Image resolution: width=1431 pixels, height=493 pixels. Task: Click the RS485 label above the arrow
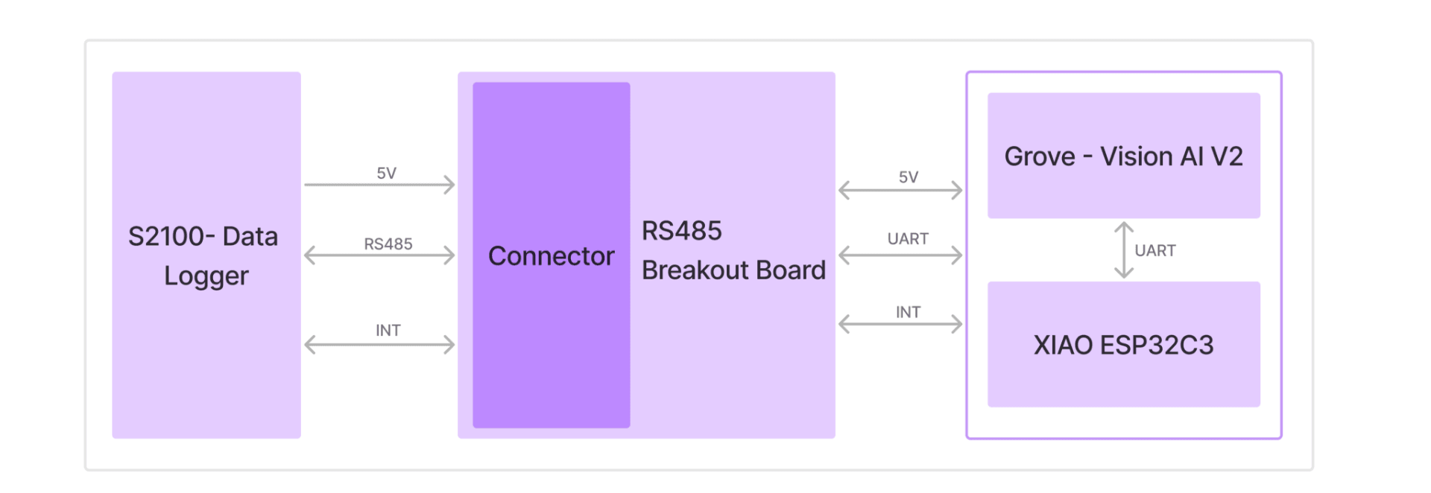pyautogui.click(x=388, y=244)
